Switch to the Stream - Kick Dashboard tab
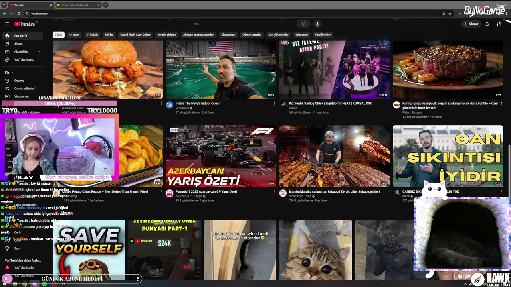The image size is (511, 287). point(79,5)
